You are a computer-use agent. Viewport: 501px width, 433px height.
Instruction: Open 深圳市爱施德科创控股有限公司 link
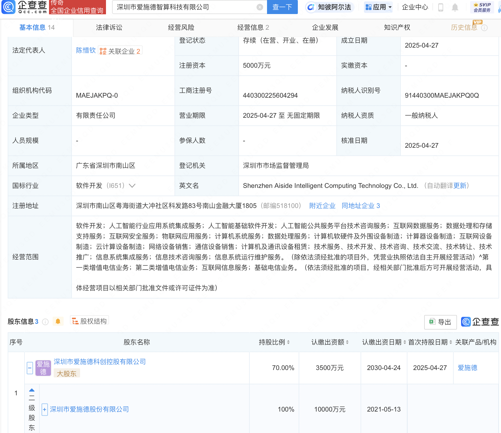(x=100, y=362)
